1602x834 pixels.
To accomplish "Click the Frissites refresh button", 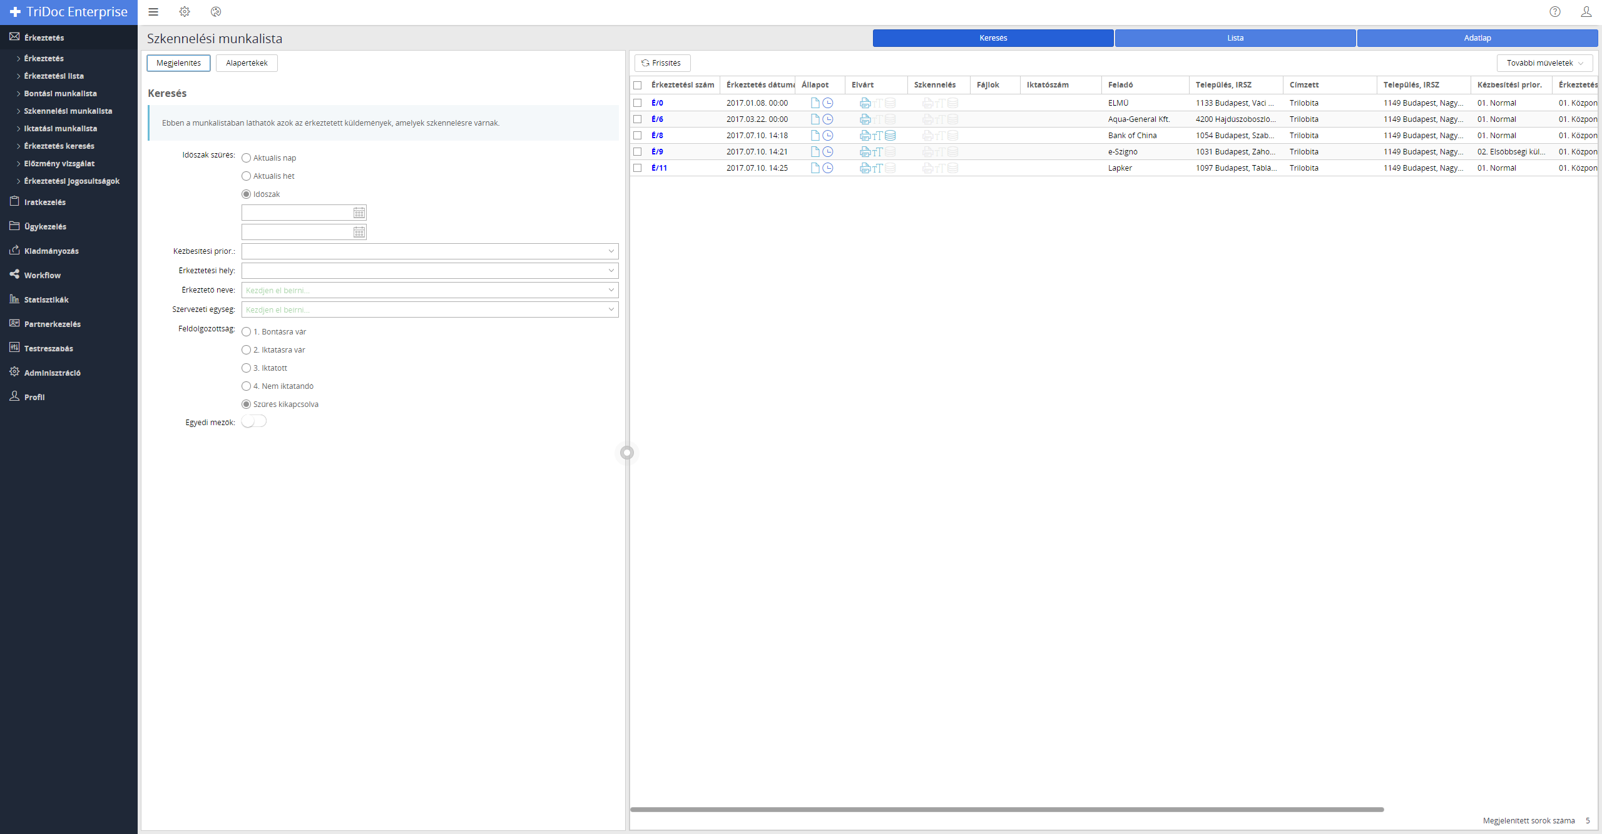I will click(x=662, y=63).
